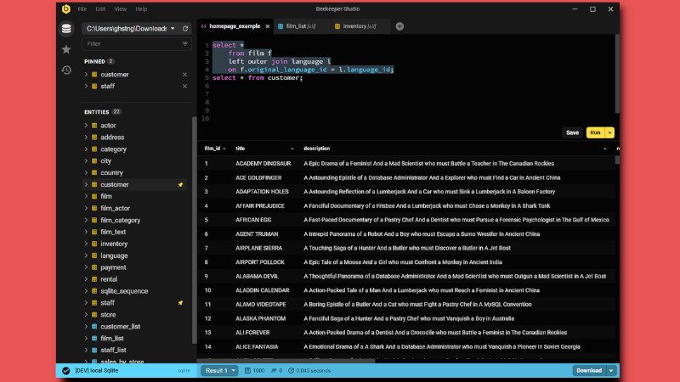Screen dimensions: 680x382
Task: Open the database path dropdown
Action: point(173,29)
